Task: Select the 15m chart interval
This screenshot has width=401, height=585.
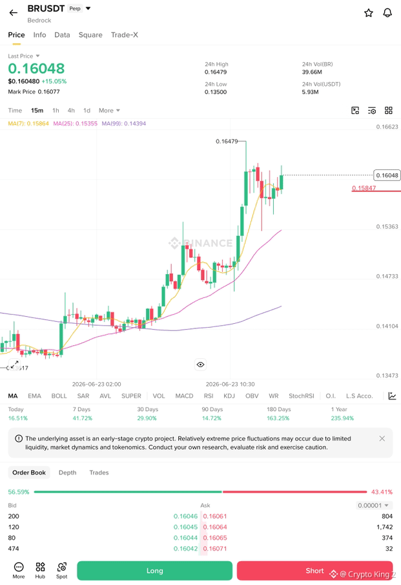Action: tap(37, 111)
